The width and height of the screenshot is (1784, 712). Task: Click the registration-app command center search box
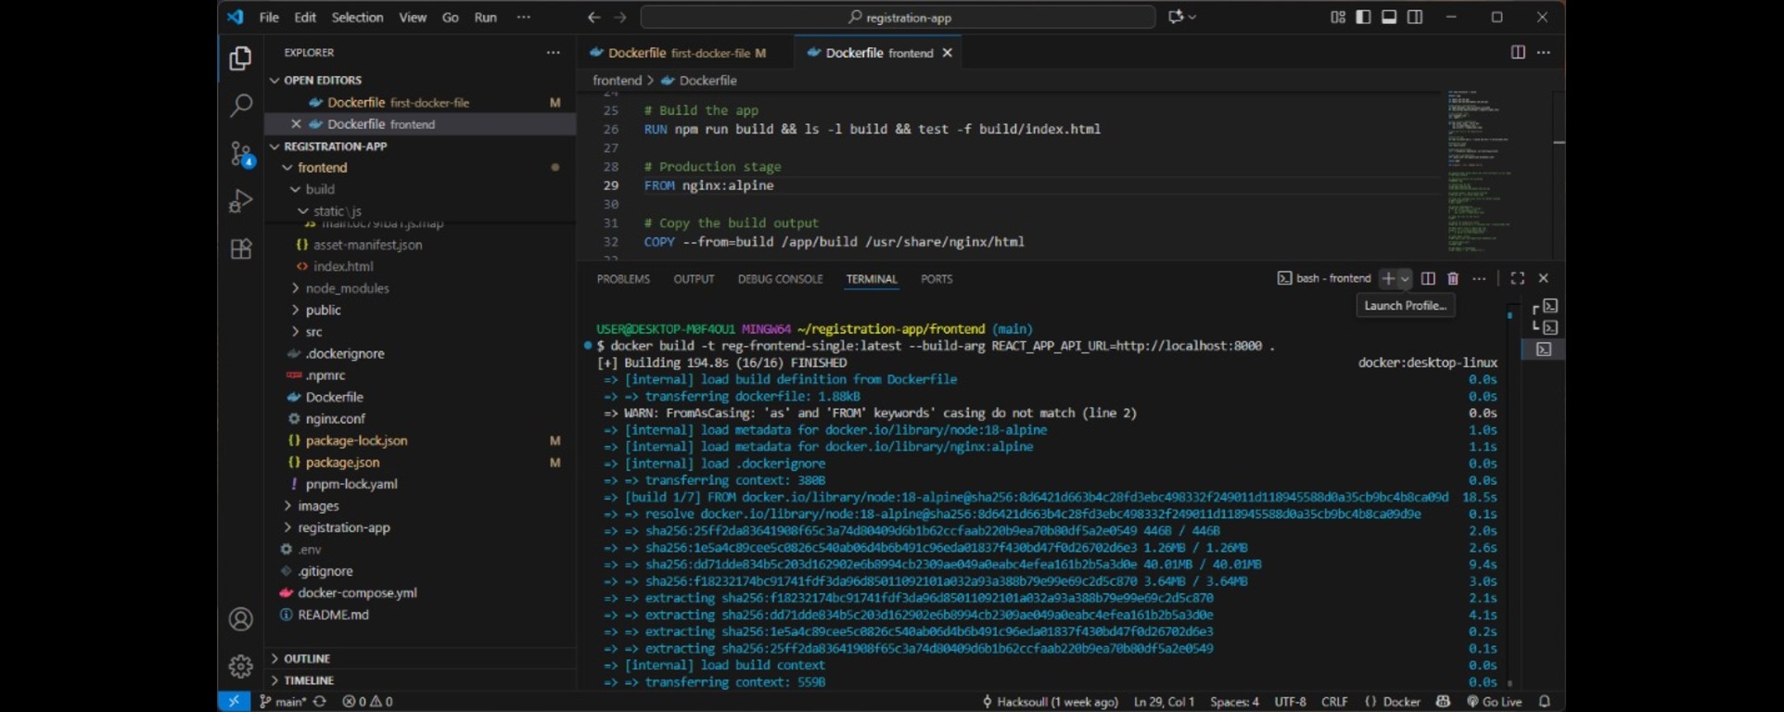898,18
